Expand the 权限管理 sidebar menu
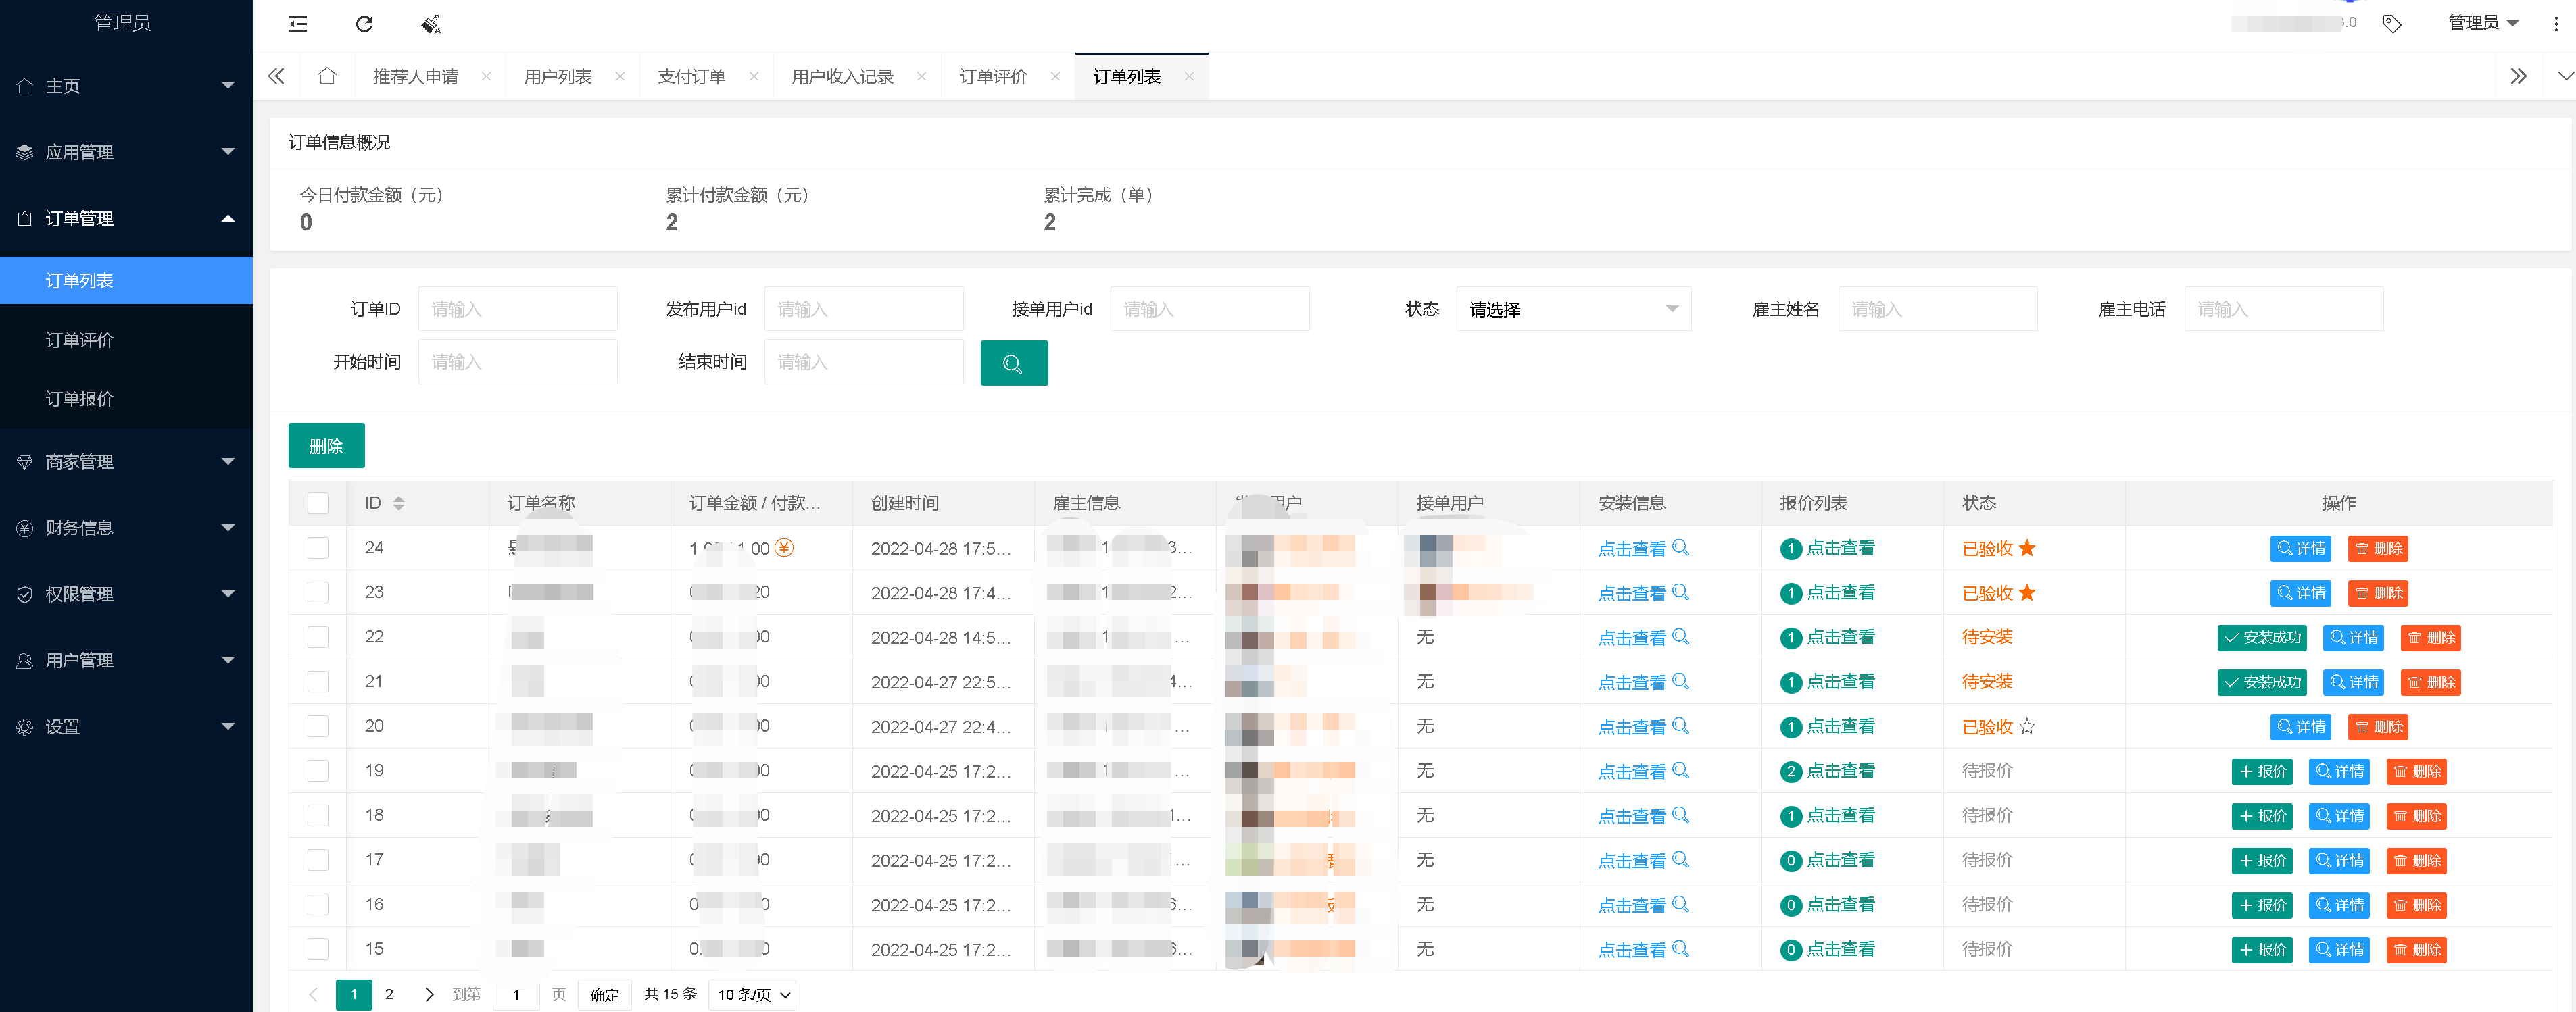Screen dimensions: 2576x1012 (x=126, y=593)
